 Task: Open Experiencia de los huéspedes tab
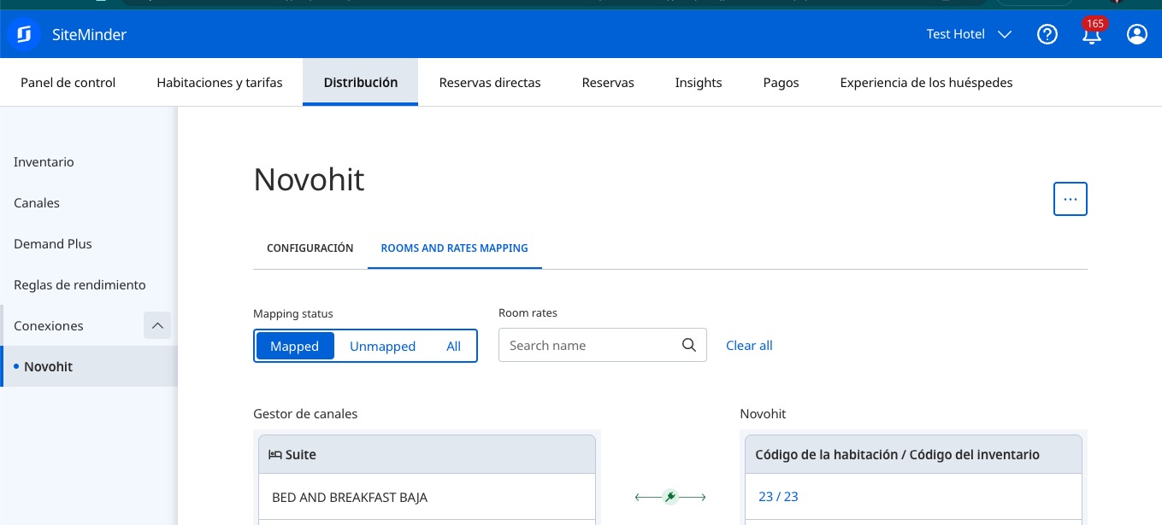(926, 83)
